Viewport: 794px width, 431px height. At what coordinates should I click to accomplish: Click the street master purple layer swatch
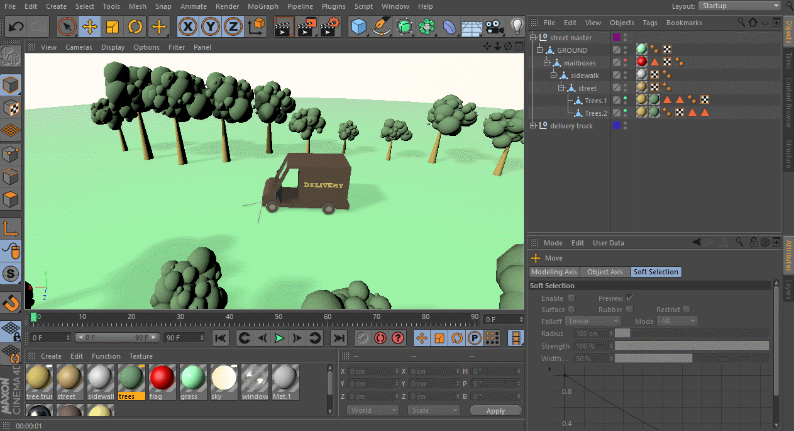tap(617, 38)
